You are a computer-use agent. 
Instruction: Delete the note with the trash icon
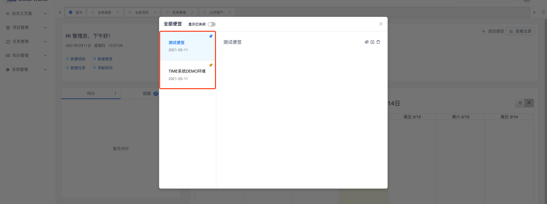tap(378, 42)
